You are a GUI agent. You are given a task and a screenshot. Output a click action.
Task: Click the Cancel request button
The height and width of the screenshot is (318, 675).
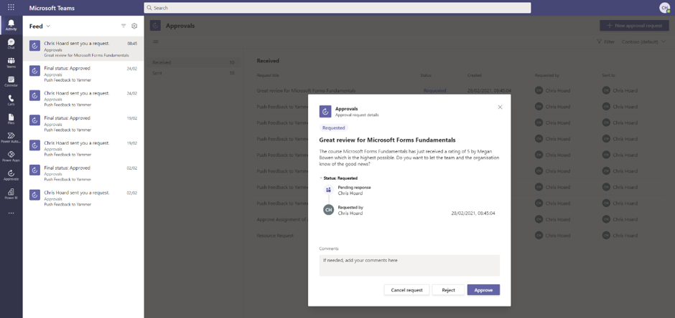406,290
